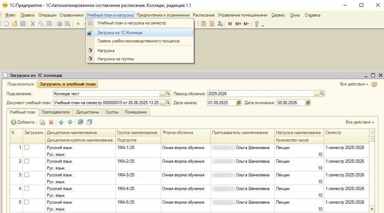
Task: Click the help question mark icon
Action: (374, 84)
